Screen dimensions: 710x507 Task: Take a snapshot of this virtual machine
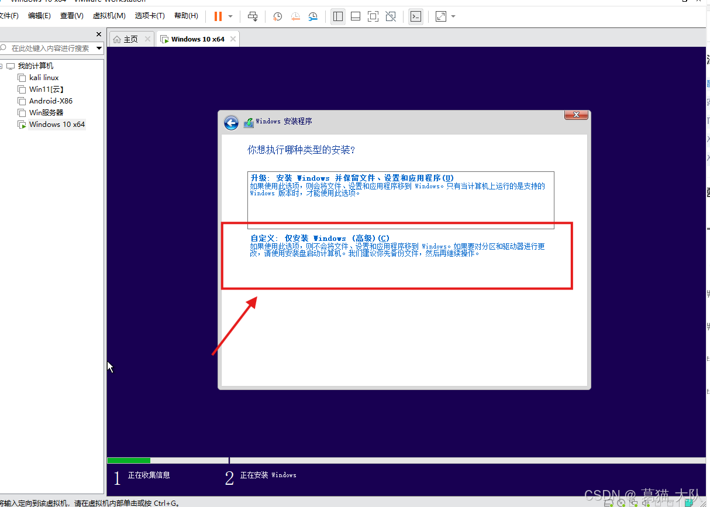coord(278,16)
